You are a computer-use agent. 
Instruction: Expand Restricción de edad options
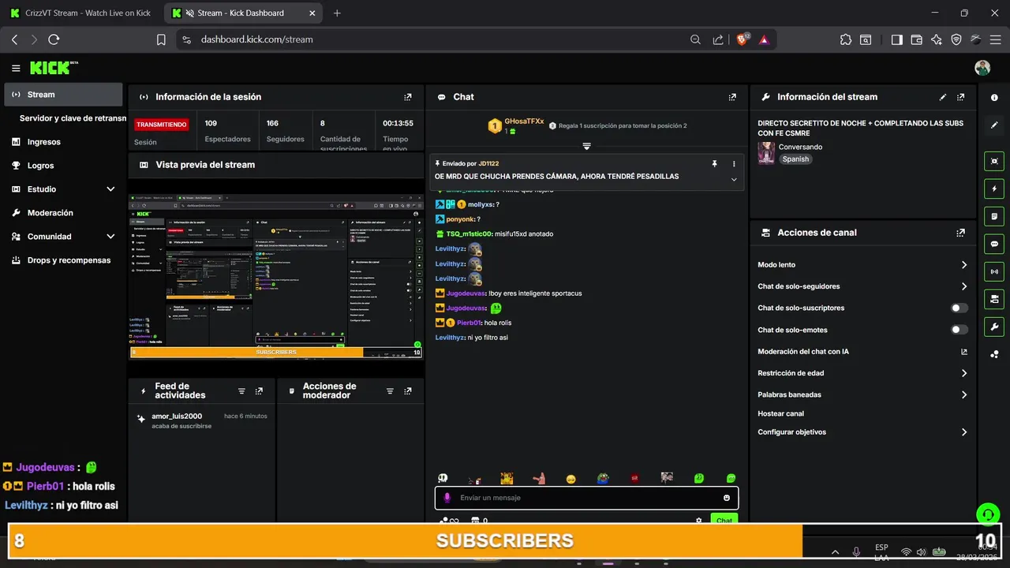(963, 373)
